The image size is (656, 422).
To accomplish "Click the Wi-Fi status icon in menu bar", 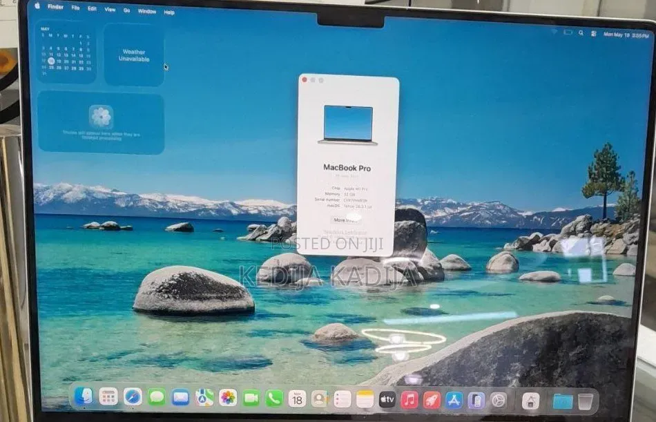I will coord(554,31).
